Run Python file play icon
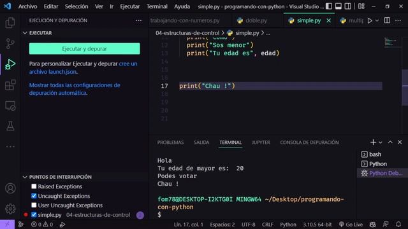Viewport: 408px width, 229px height. pyautogui.click(x=370, y=20)
